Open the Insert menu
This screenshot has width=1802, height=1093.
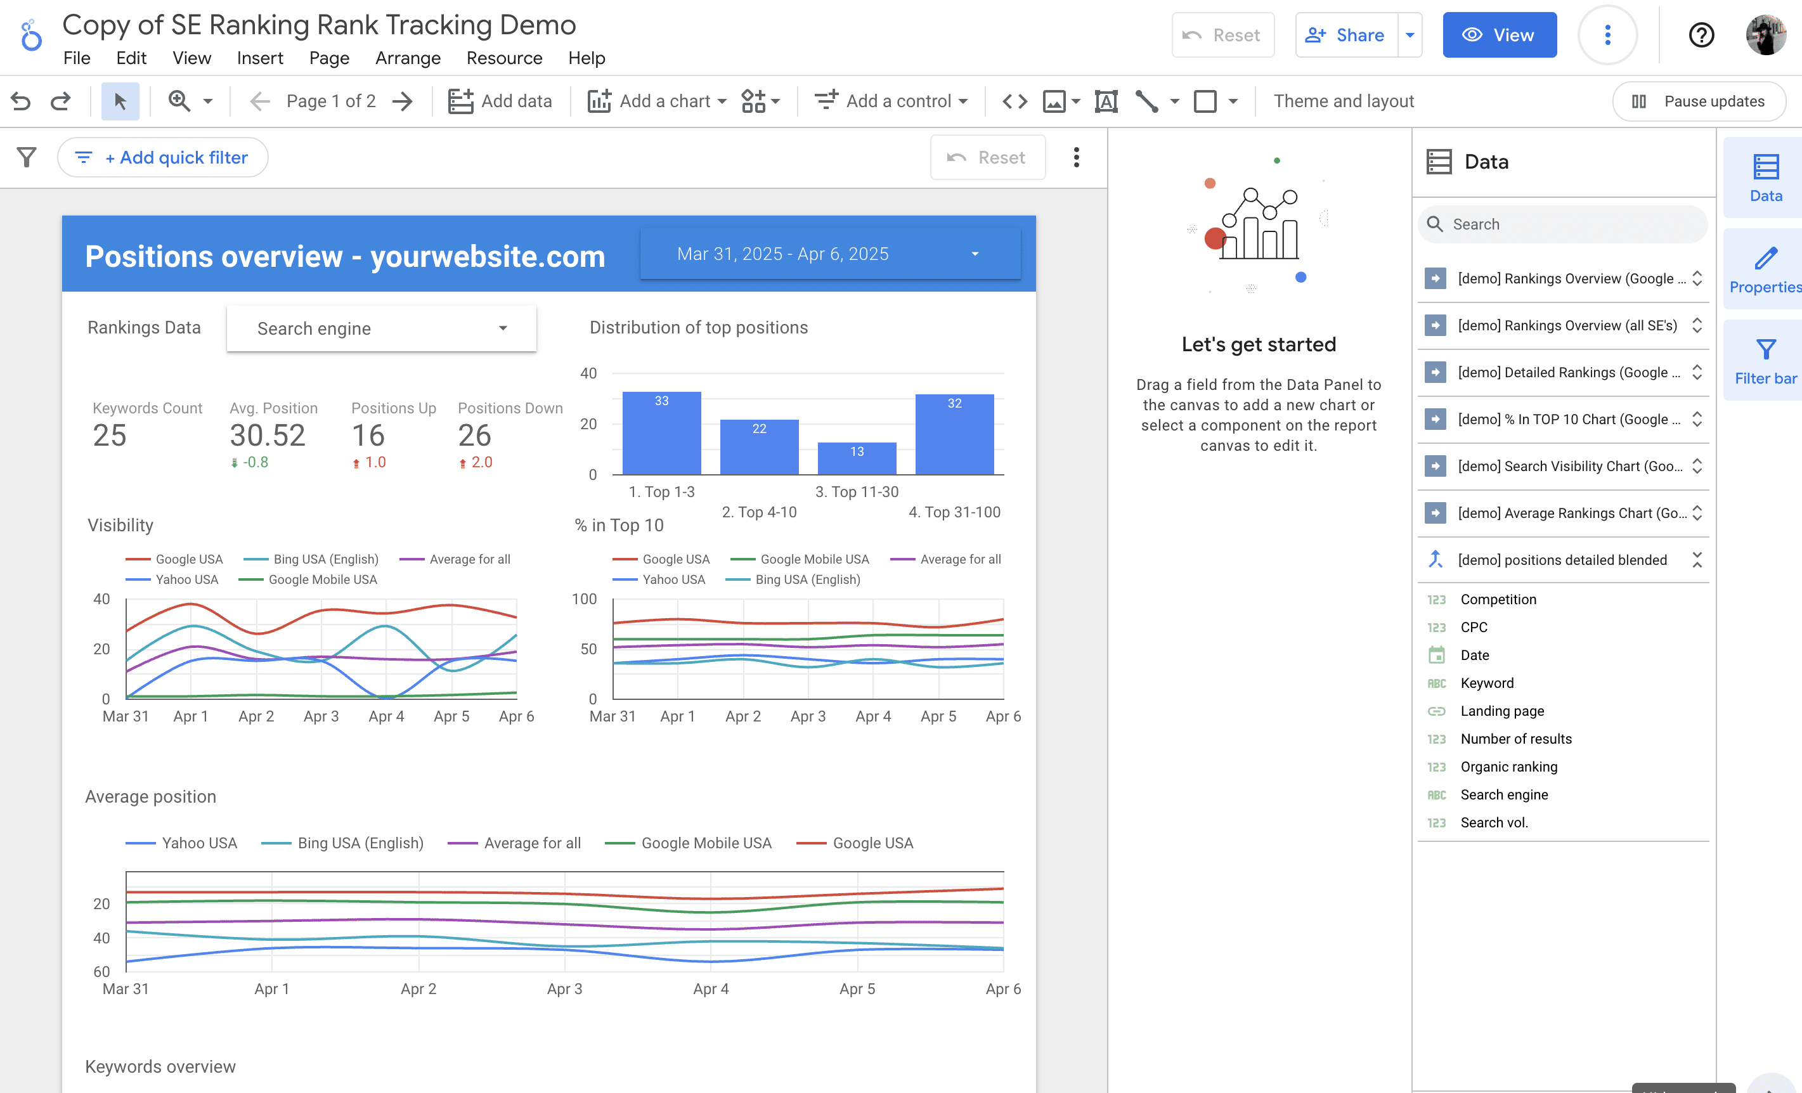click(259, 58)
